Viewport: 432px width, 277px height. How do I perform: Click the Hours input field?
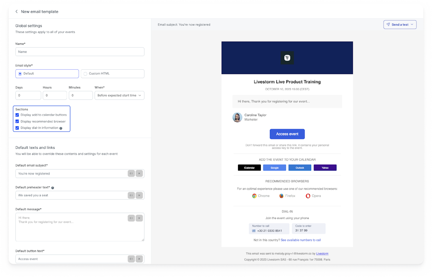[x=55, y=95]
